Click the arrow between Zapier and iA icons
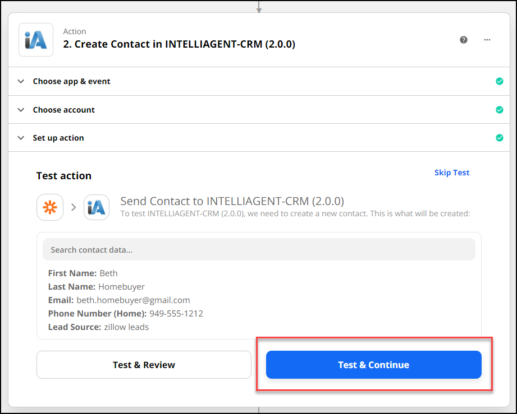517x414 pixels. tap(74, 207)
